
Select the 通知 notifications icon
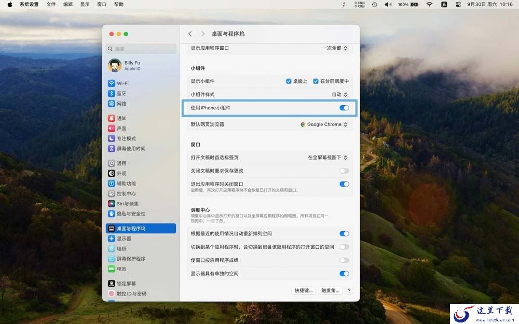pos(112,118)
